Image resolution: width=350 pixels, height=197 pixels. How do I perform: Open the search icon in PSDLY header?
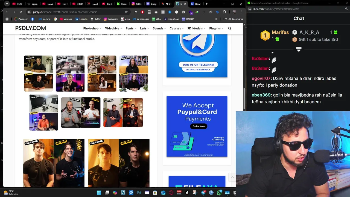pos(230,28)
